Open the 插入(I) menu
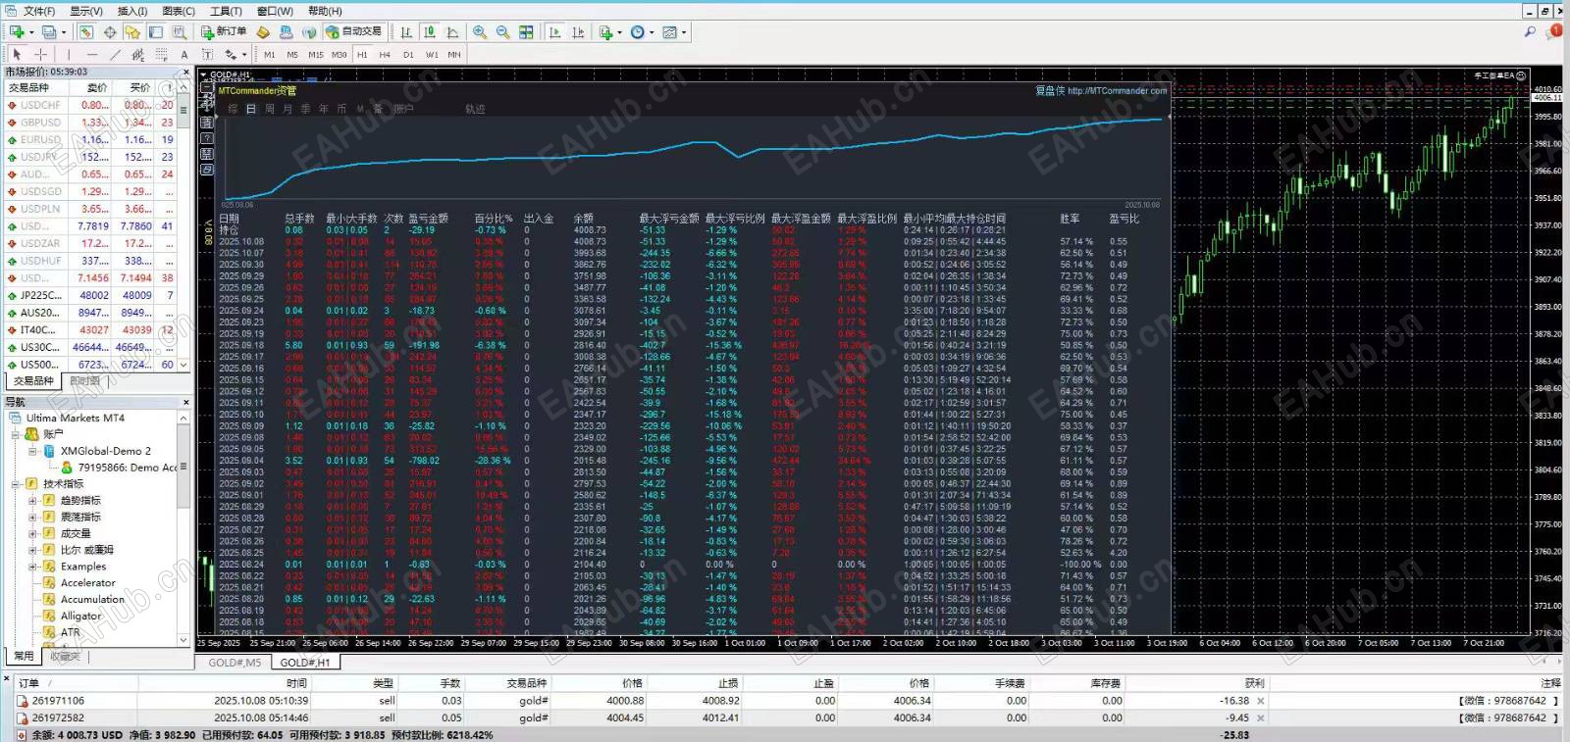Image resolution: width=1570 pixels, height=742 pixels. pos(132,11)
